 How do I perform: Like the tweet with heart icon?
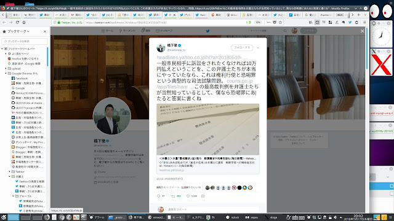coord(188,196)
